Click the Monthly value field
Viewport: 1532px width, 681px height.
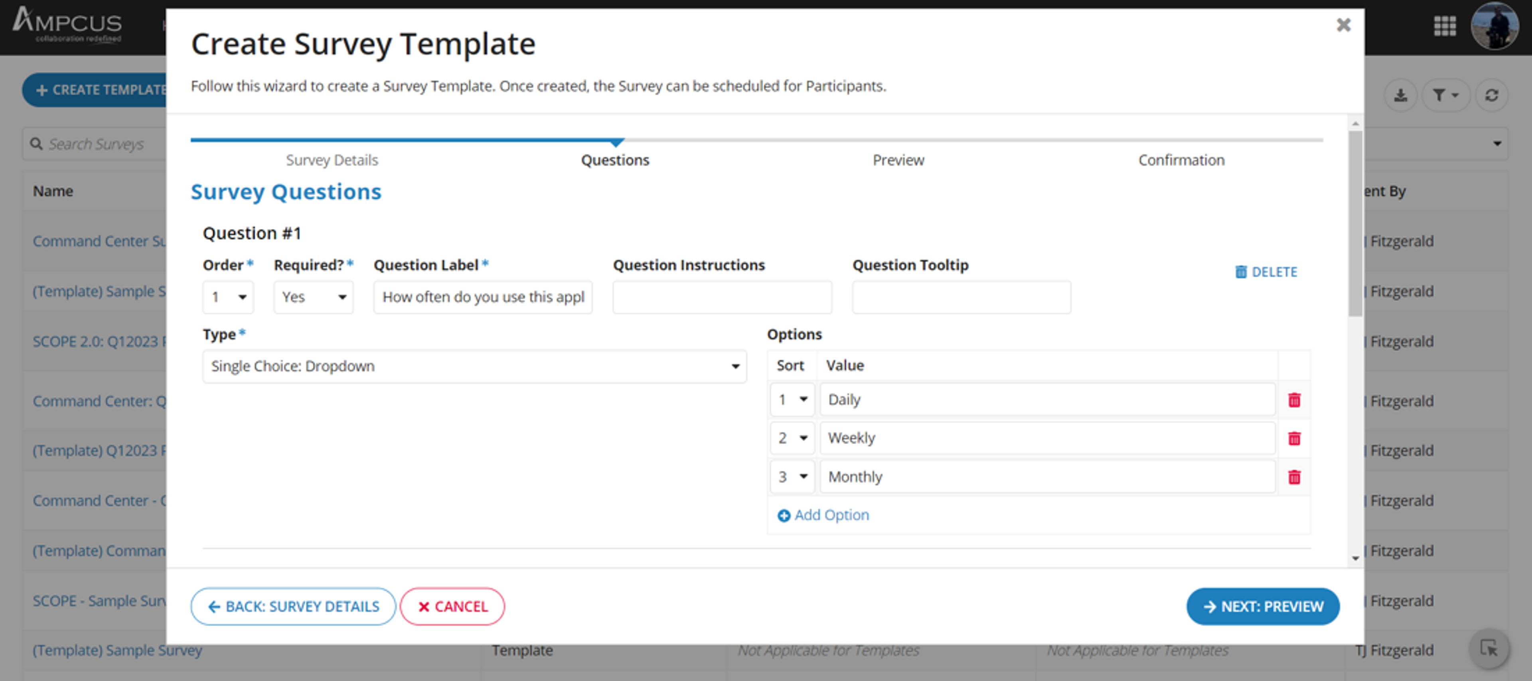coord(1047,477)
